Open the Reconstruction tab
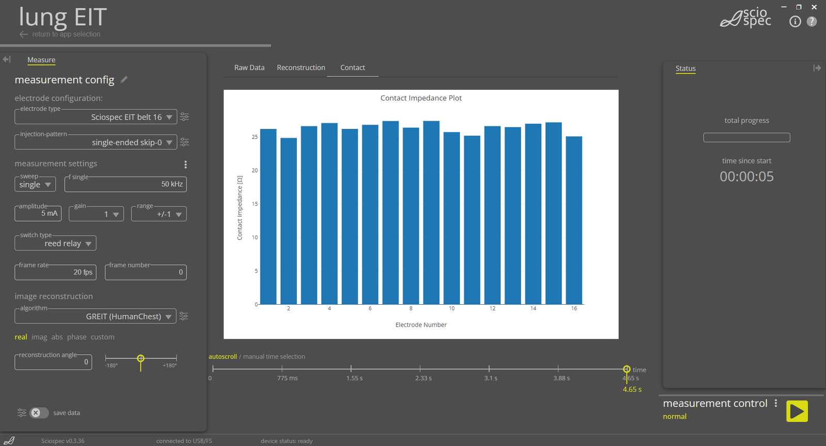The height and width of the screenshot is (446, 826). coord(301,68)
